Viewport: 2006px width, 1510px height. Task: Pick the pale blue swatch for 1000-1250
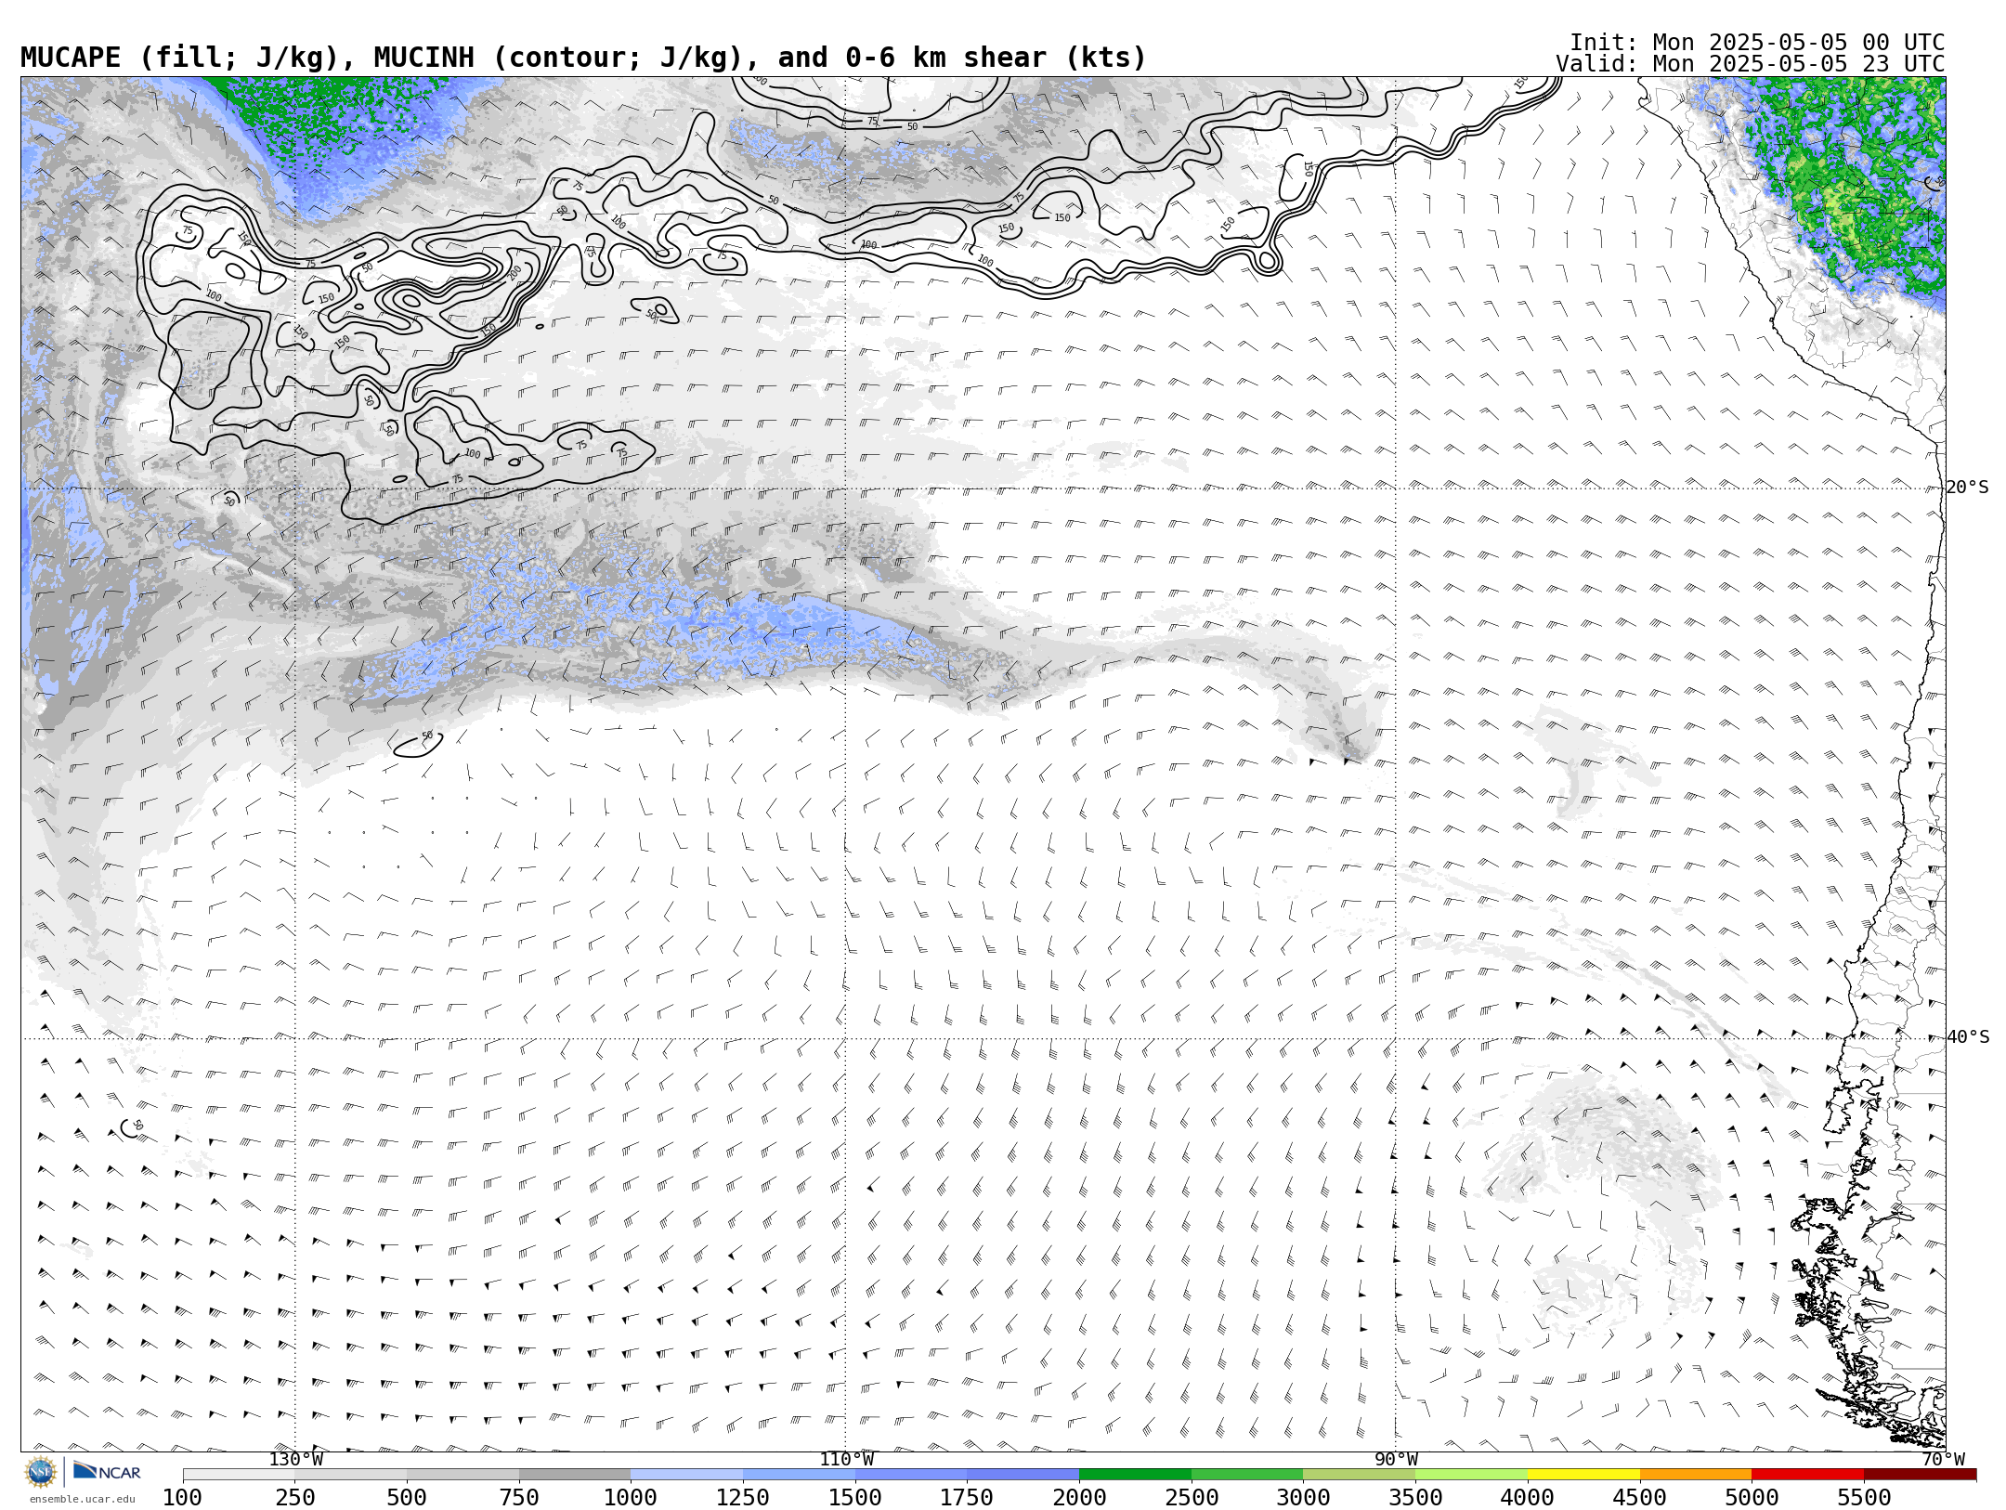tap(687, 1475)
